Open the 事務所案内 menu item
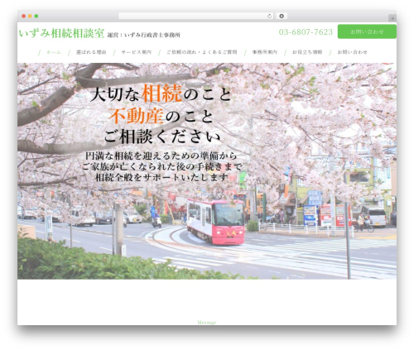 pyautogui.click(x=265, y=52)
